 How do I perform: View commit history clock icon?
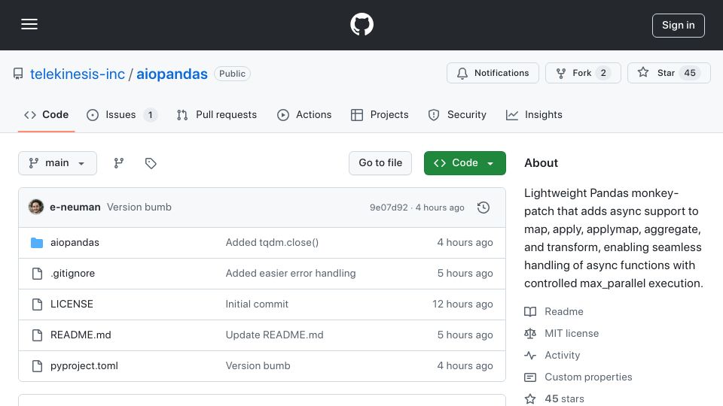pyautogui.click(x=484, y=208)
